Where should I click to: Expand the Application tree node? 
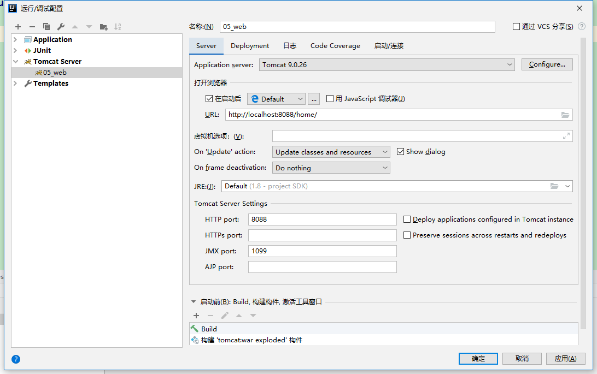16,39
